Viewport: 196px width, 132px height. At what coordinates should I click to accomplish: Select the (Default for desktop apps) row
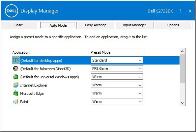tap(96, 61)
